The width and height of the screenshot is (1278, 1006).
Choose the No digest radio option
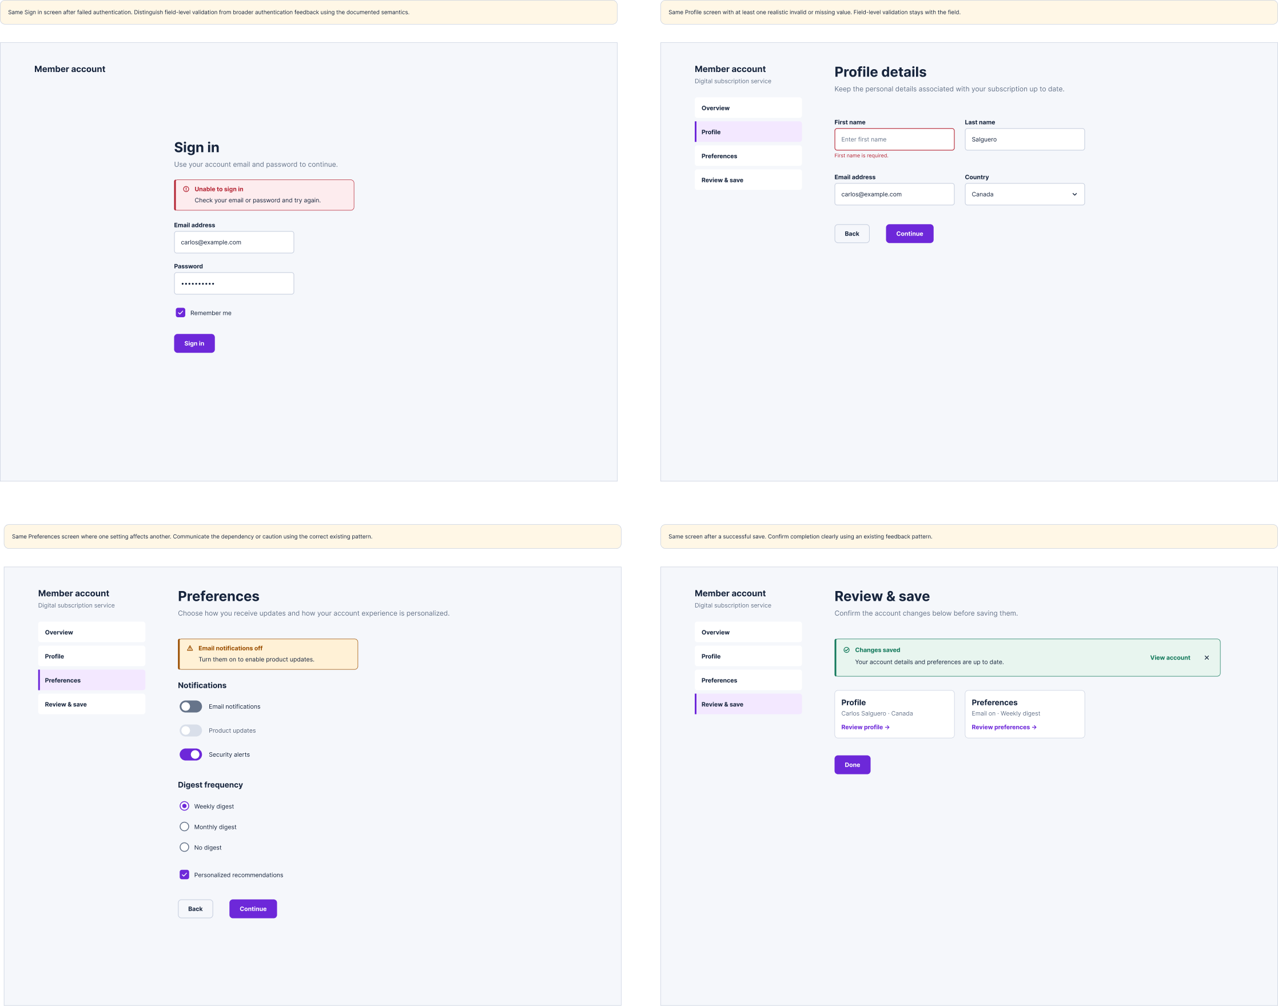point(185,847)
